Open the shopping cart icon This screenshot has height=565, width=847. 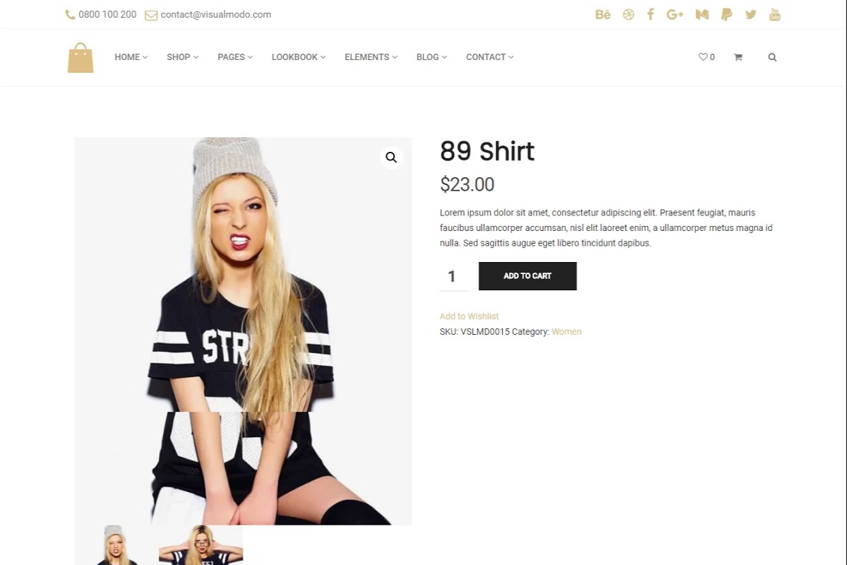(738, 57)
